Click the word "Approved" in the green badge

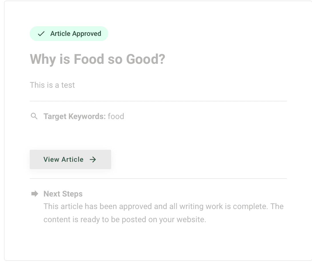coord(87,34)
